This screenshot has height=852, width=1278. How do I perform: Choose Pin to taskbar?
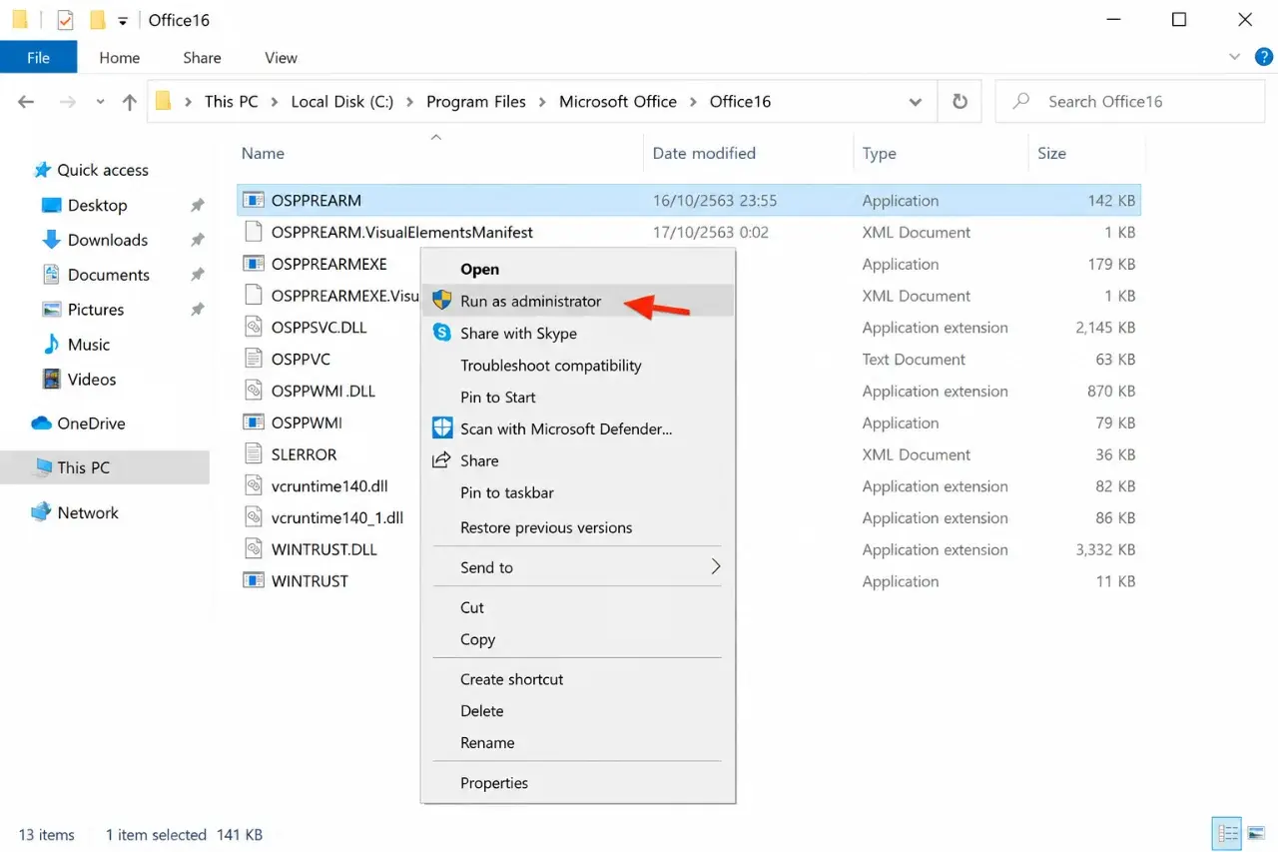pos(578,492)
